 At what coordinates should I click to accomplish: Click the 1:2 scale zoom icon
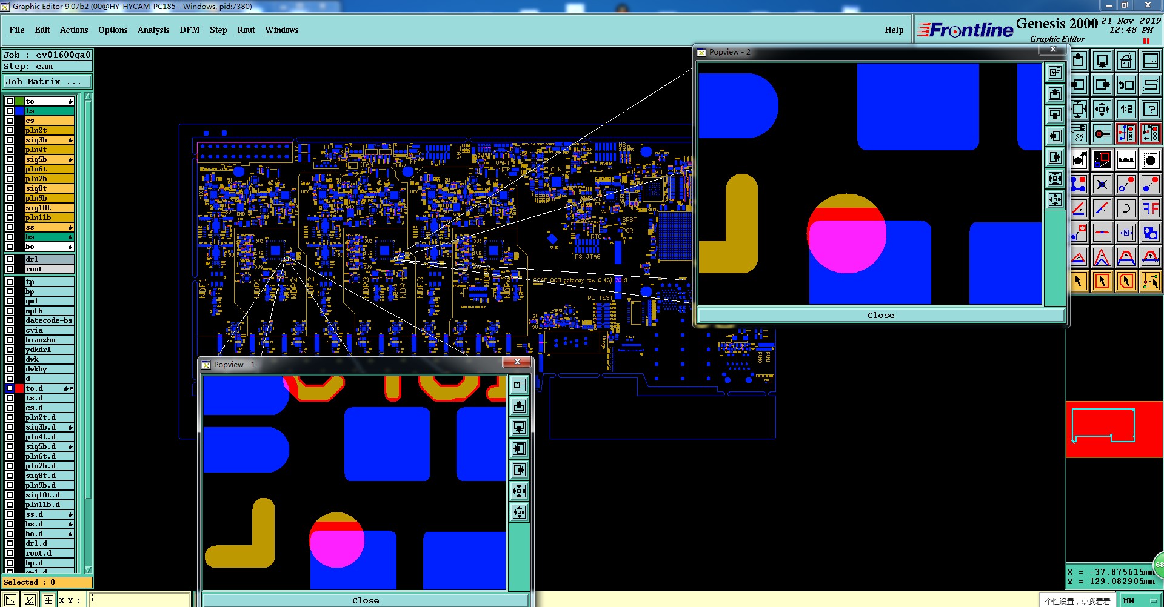(1126, 109)
